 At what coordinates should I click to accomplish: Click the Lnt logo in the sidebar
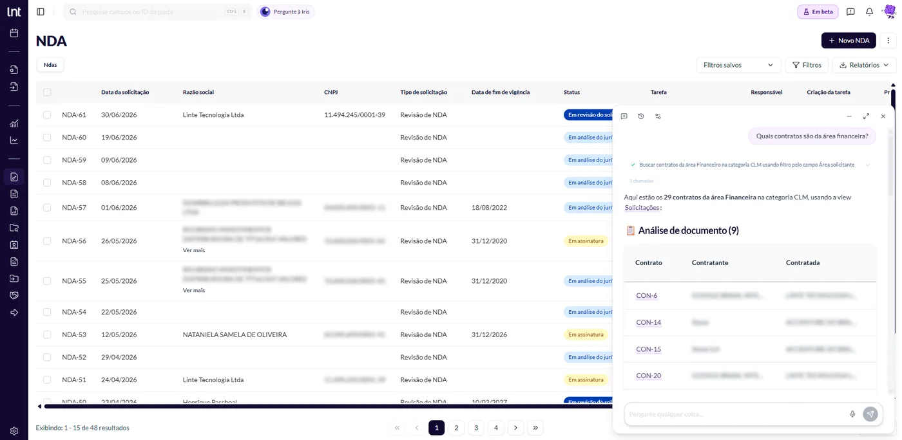click(x=14, y=12)
